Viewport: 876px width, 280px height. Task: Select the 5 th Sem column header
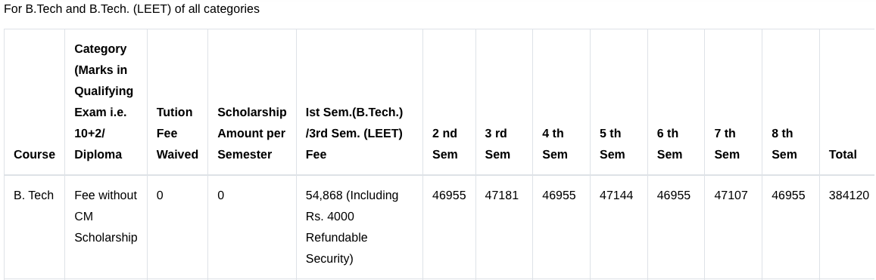(613, 143)
